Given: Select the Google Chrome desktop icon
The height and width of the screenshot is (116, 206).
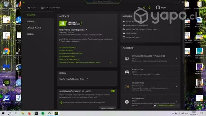Looking at the screenshot, I should (x=6, y=52).
